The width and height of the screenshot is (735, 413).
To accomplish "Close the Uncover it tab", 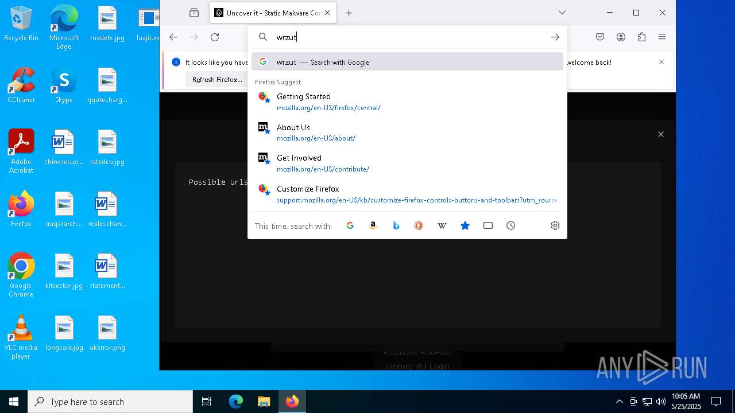I will (x=327, y=13).
